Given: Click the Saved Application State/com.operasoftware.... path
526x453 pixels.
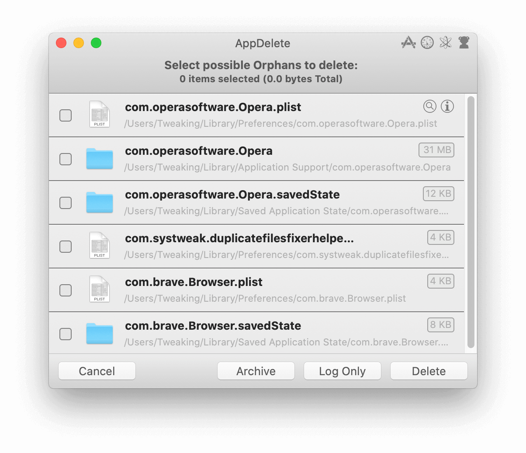Looking at the screenshot, I should (287, 211).
